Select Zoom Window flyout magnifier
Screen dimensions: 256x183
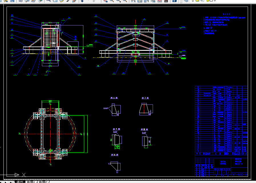(118, 1)
